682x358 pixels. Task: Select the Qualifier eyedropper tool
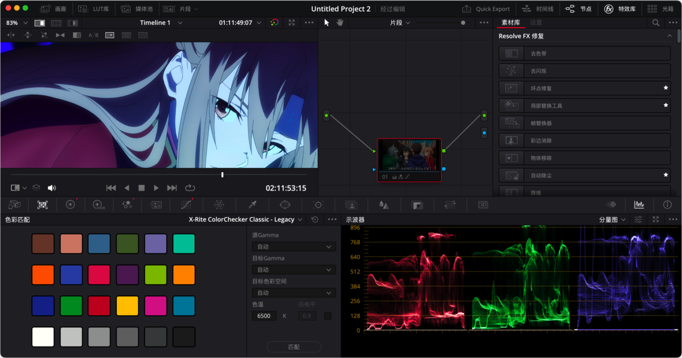coord(252,205)
